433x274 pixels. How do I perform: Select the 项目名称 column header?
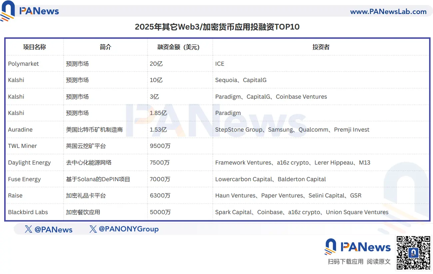tap(34, 47)
